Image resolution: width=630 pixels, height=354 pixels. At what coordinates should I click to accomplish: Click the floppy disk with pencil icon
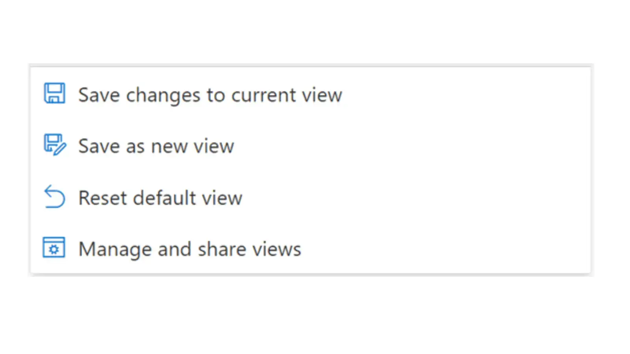pos(55,145)
